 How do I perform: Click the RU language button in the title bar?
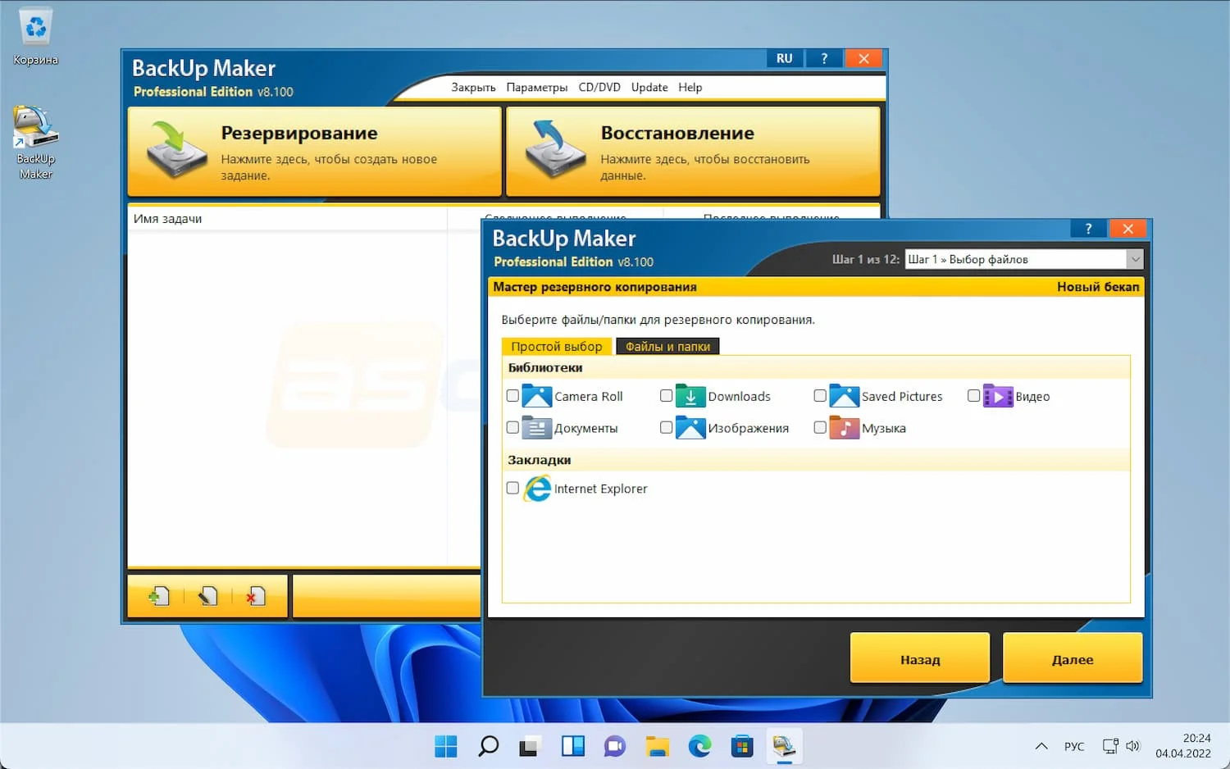pos(784,58)
